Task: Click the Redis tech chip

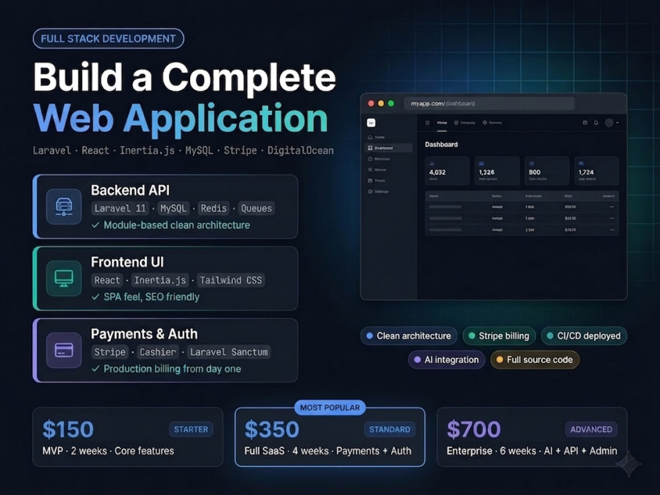Action: [213, 209]
